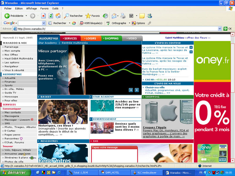Click the popup blocker 4385 bloquée(s)
This screenshot has height=176, width=235.
pos(91,23)
